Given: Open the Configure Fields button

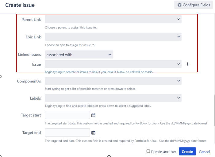Looking at the screenshot, I should [194, 5].
